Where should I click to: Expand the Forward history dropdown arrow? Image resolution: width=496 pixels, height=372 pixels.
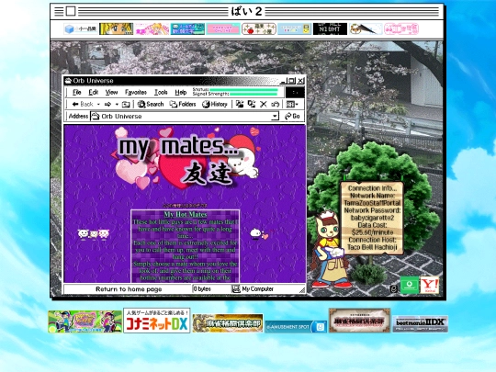(117, 104)
